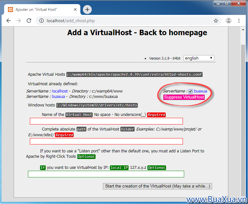Reload the page with the refresh icon
Viewport: 248px width, 204px height.
29,21
